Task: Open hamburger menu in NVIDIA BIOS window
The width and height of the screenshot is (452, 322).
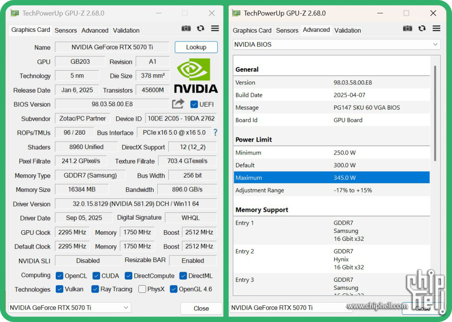Action: (436, 29)
